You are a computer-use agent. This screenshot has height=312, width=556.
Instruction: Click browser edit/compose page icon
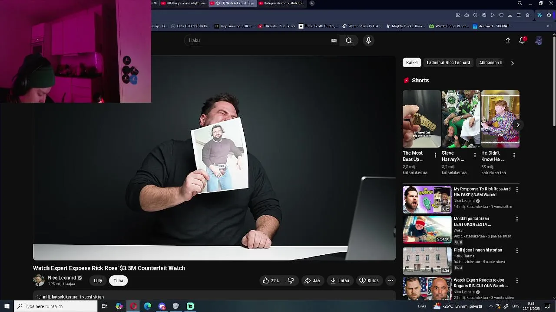tap(458, 15)
